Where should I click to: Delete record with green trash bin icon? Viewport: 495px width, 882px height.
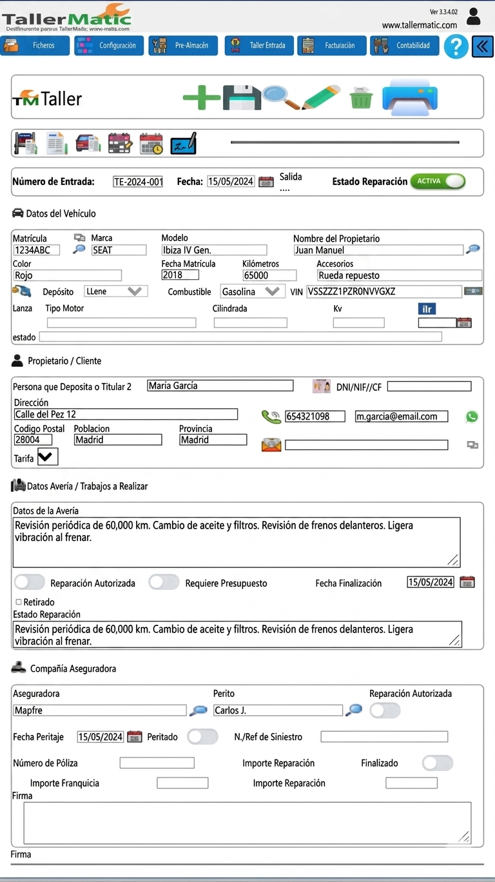click(361, 99)
